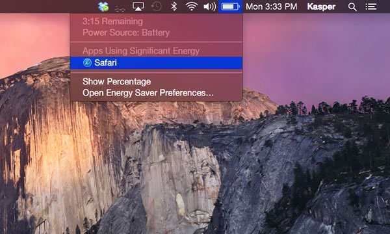Open Spotlight search magnifying glass

[352, 6]
